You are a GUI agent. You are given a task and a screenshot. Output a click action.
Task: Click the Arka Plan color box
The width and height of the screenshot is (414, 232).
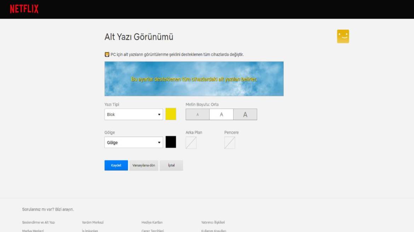tap(191, 142)
